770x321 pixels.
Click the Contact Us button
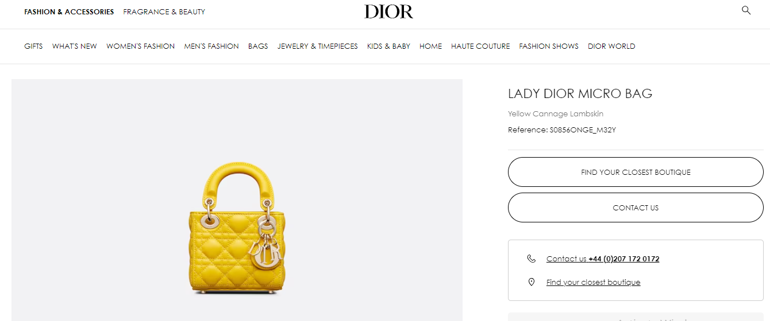(x=636, y=208)
